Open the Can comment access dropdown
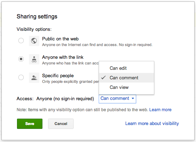The image size is (196, 142). [117, 99]
